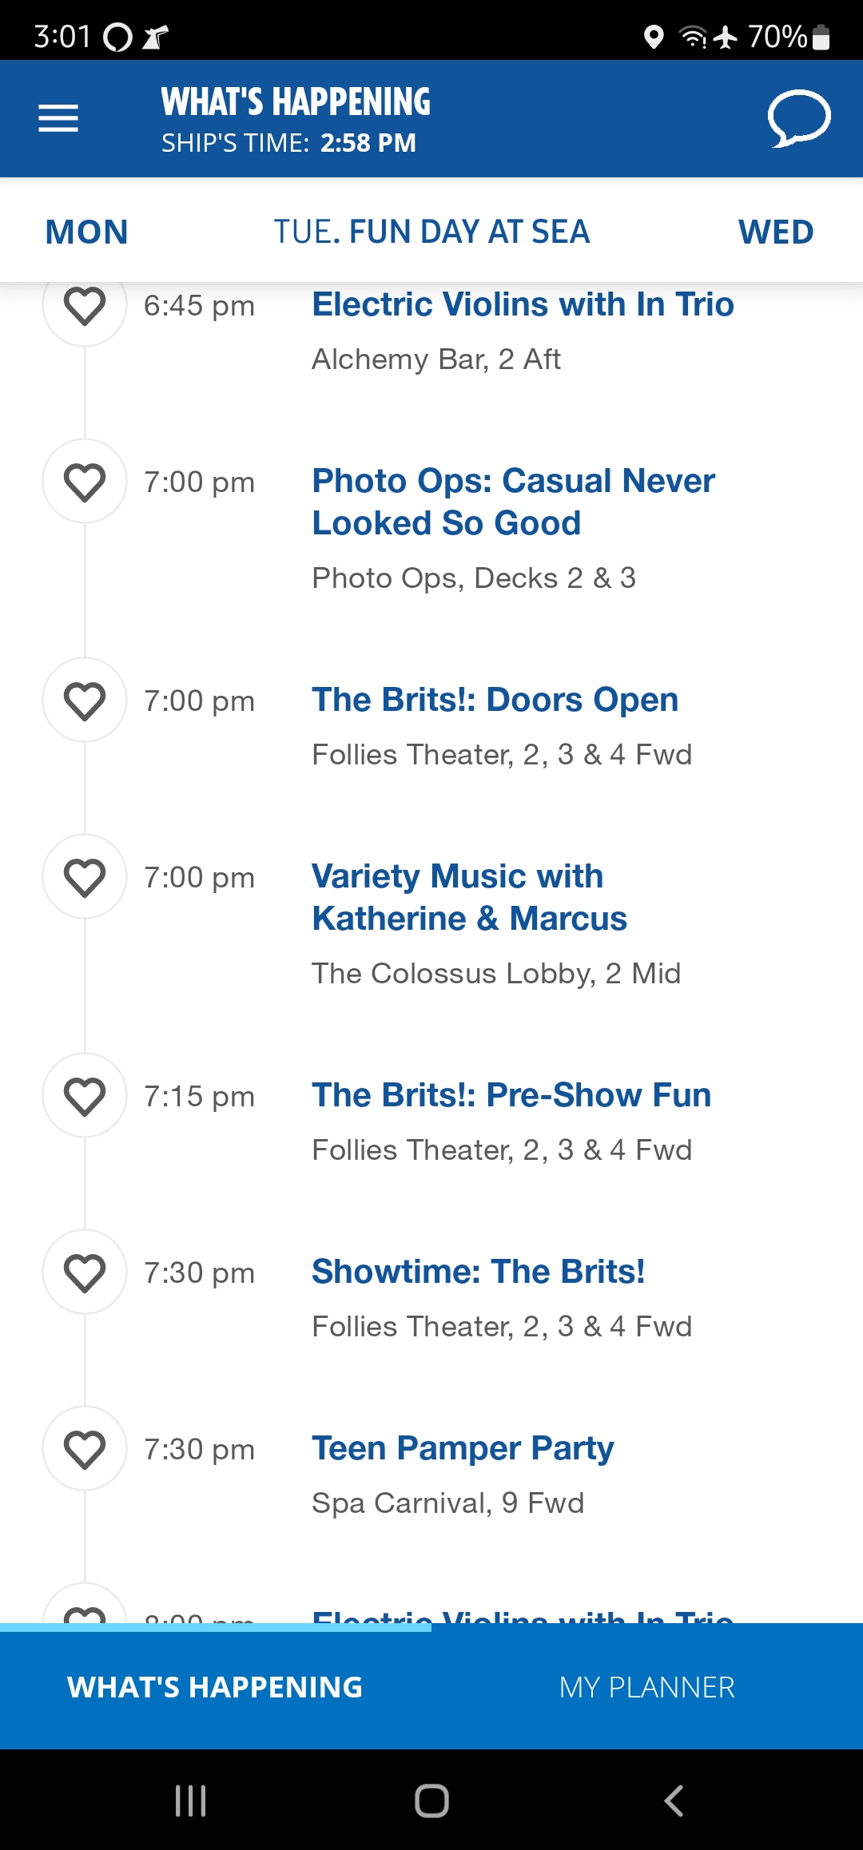Viewport: 863px width, 1850px height.
Task: Favorite The Brits!: Doors Open heart
Action: click(85, 701)
